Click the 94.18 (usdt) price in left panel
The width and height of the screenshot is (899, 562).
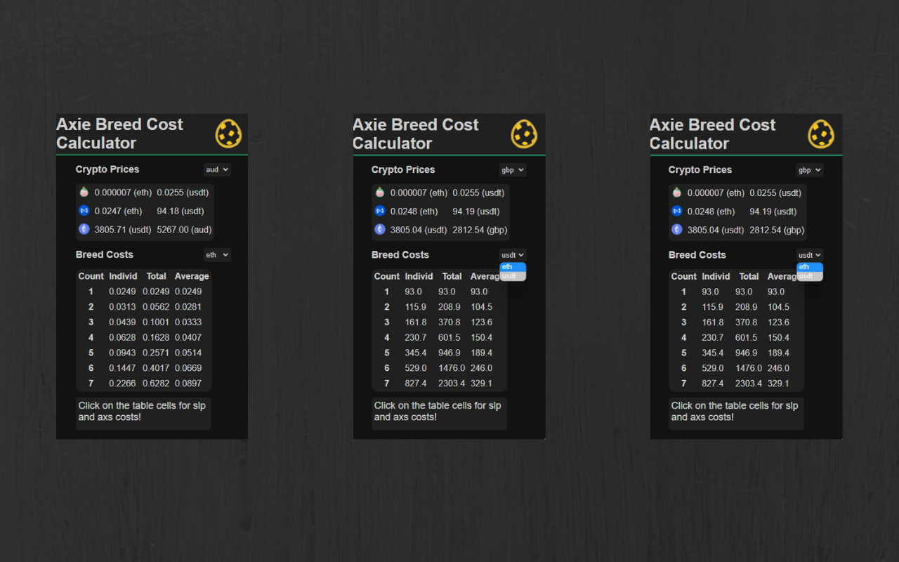(181, 211)
